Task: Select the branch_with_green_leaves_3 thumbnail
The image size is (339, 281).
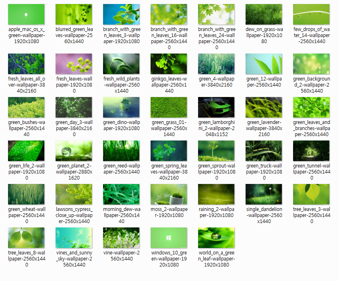Action: click(x=121, y=14)
